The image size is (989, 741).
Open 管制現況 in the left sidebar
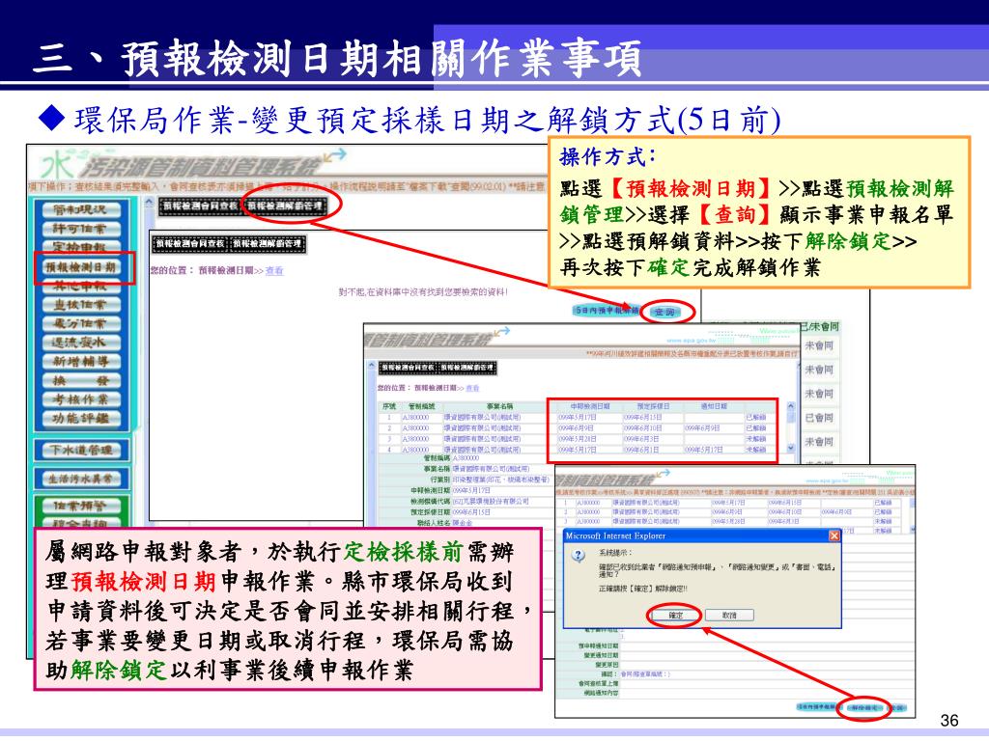[x=80, y=209]
